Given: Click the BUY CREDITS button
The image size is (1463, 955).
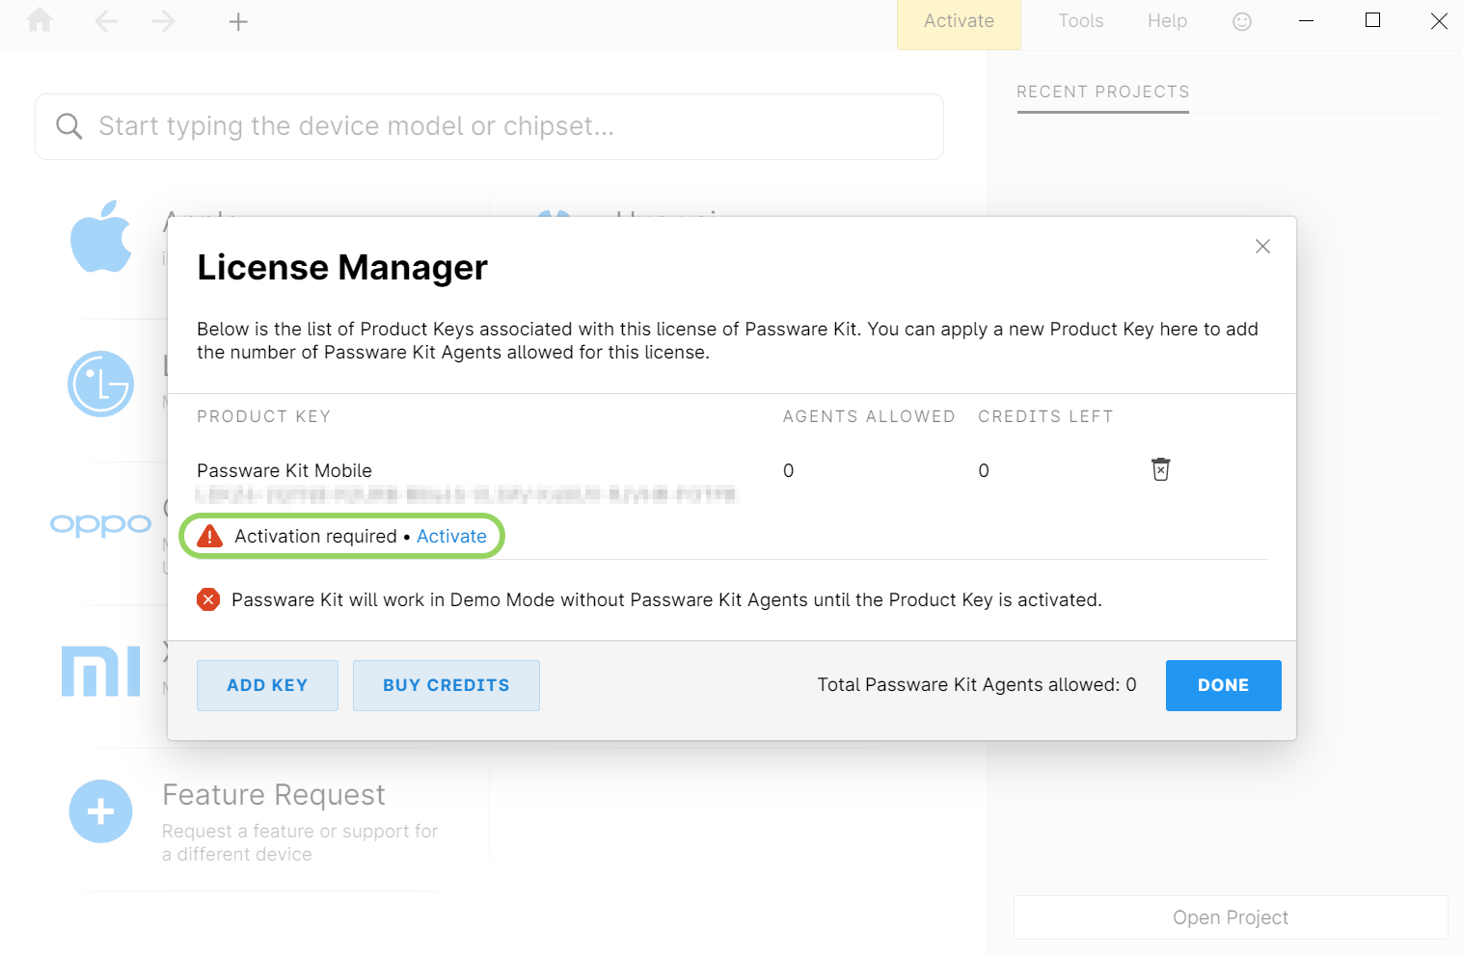Looking at the screenshot, I should [x=446, y=685].
